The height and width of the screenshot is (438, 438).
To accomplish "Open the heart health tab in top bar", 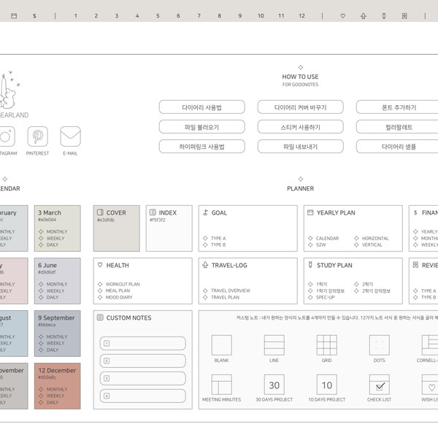I will click(x=343, y=16).
